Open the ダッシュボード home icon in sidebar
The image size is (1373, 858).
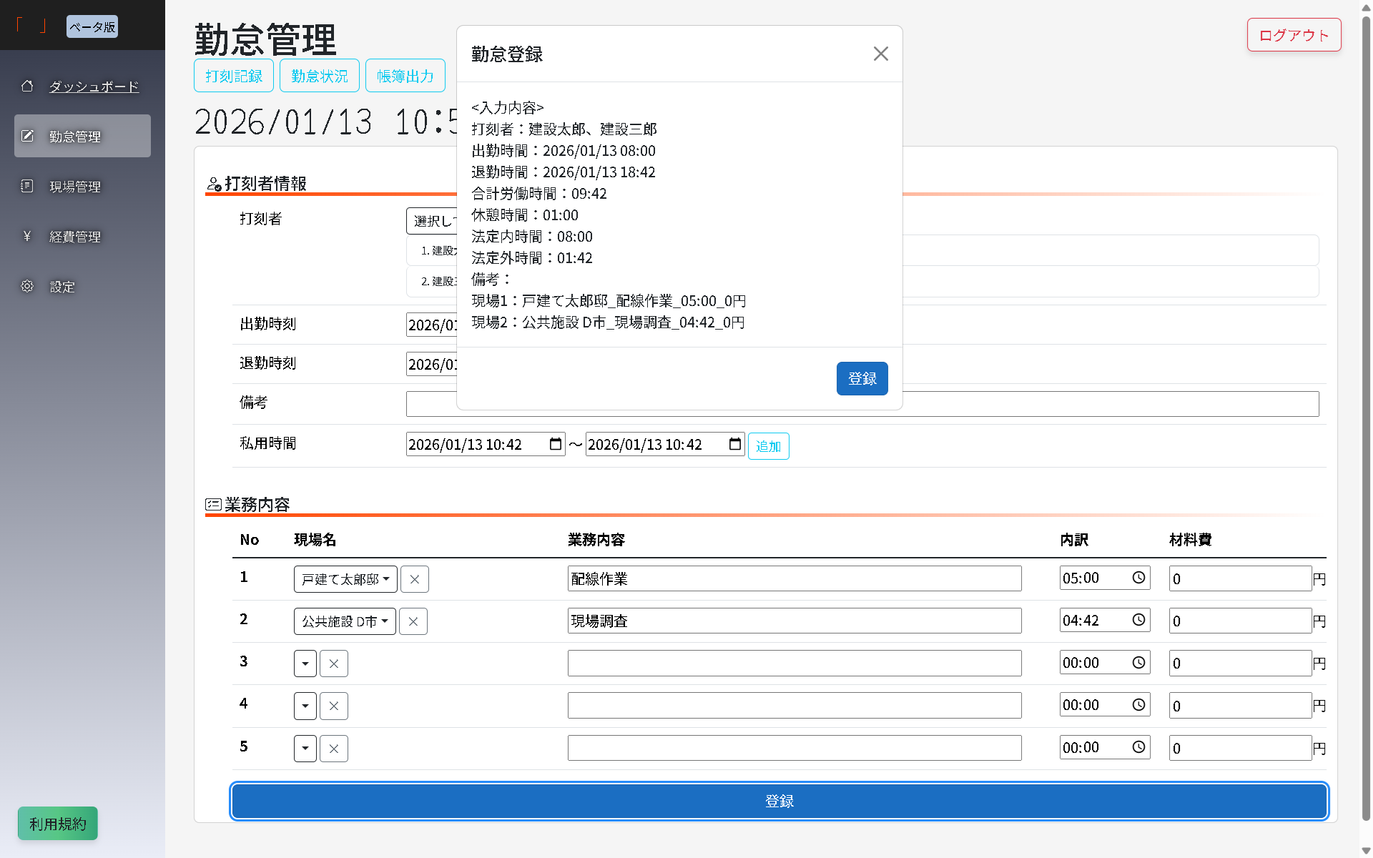[27, 86]
